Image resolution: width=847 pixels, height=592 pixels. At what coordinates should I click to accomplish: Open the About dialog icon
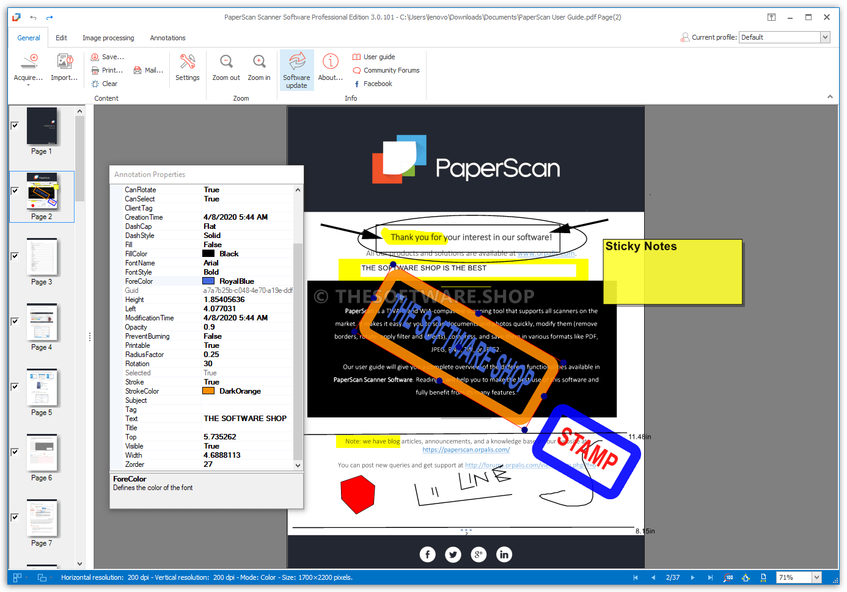tap(330, 62)
